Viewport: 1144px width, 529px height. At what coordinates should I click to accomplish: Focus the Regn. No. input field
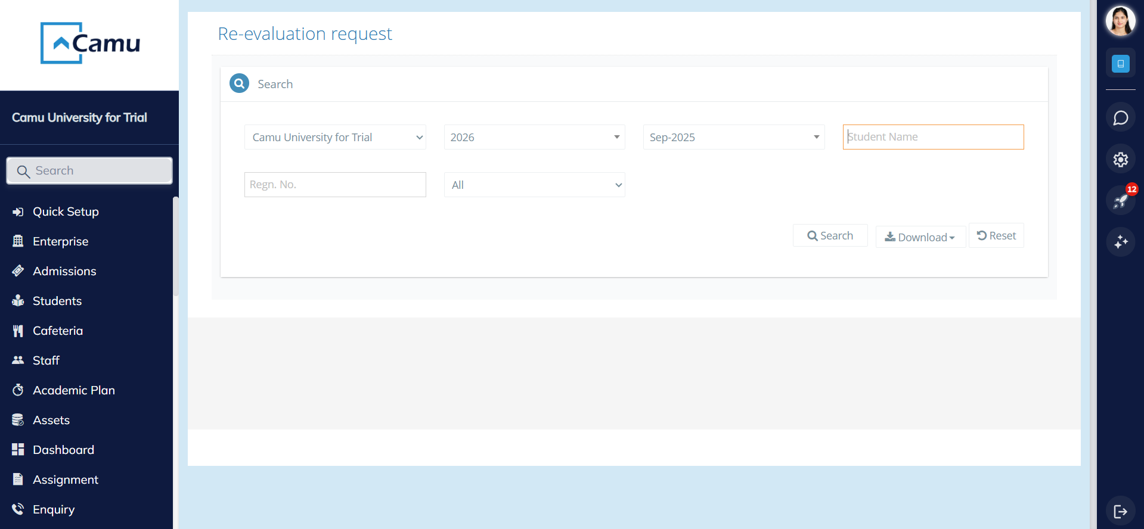tap(335, 185)
